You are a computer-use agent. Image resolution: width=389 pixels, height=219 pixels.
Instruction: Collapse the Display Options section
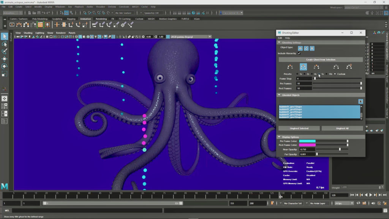(280, 137)
